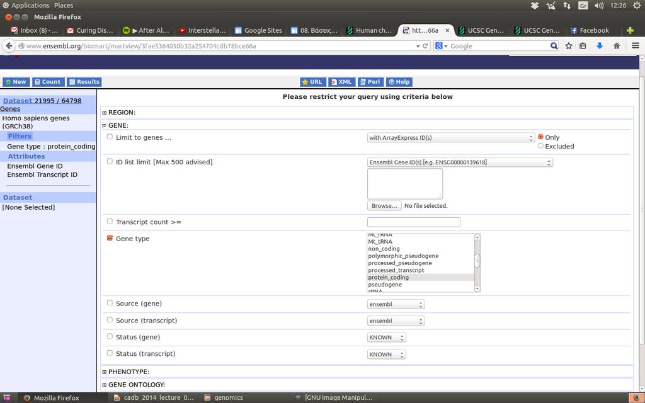Select pseudogene in Gene type list
The width and height of the screenshot is (645, 403).
pyautogui.click(x=420, y=285)
